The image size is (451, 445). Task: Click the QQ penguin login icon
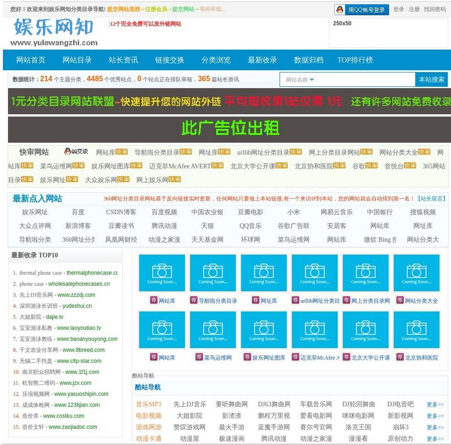[340, 10]
